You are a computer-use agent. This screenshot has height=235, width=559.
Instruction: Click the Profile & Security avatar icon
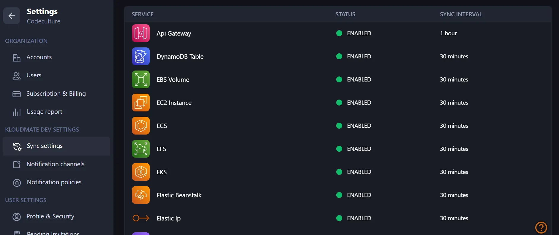coord(17,217)
